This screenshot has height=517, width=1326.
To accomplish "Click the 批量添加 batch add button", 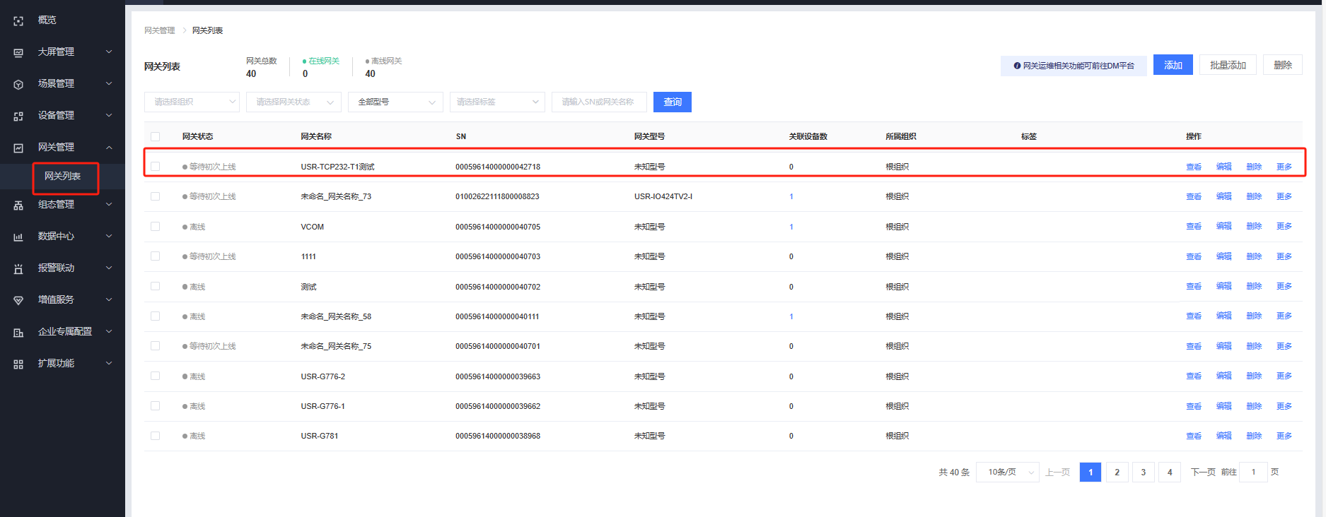I will [x=1228, y=65].
